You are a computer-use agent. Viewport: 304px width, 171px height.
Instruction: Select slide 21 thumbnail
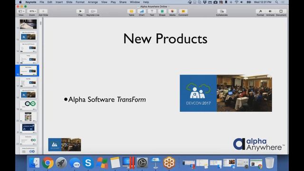pyautogui.click(x=28, y=128)
